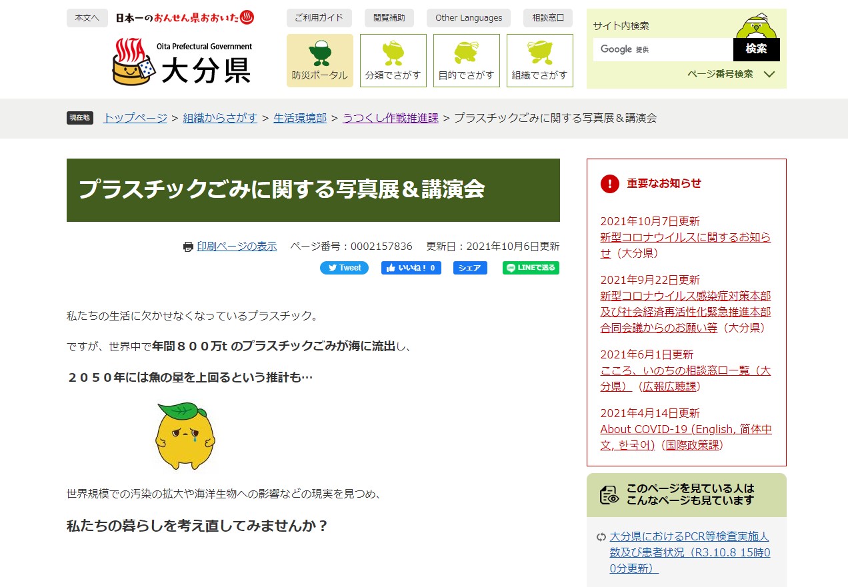Click the 検索 search button
The image size is (848, 587).
click(756, 49)
